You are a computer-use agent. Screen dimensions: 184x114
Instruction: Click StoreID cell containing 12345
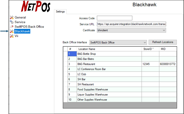click(x=150, y=64)
